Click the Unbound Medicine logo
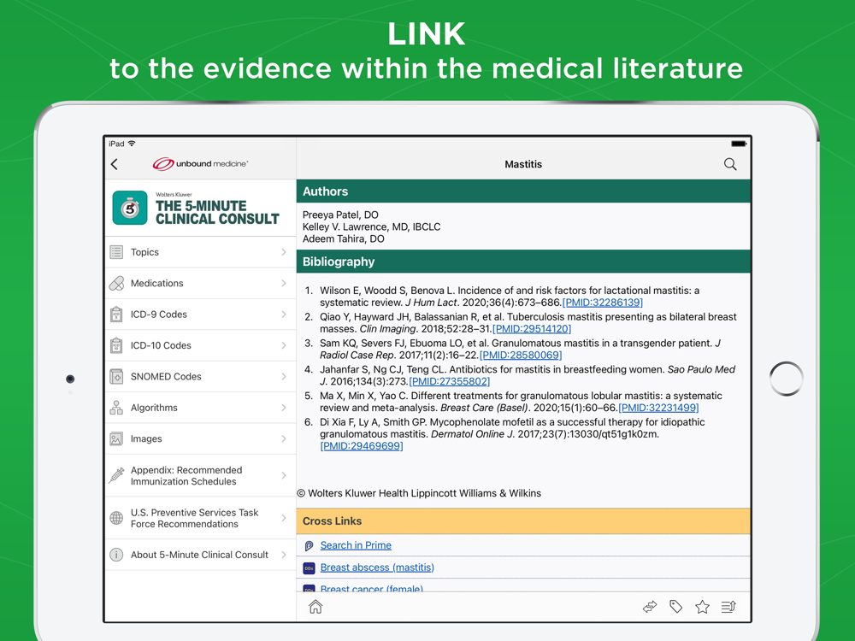Screen dimensions: 855x641 [200, 163]
